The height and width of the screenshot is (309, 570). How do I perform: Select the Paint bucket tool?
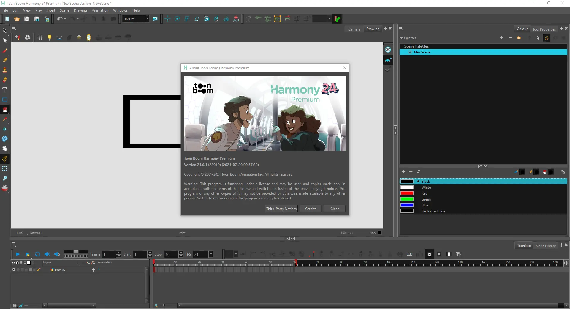point(5,110)
